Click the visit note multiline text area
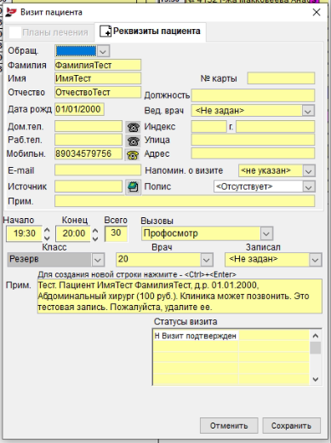Viewport: 331px width, 443px height. coord(180,296)
